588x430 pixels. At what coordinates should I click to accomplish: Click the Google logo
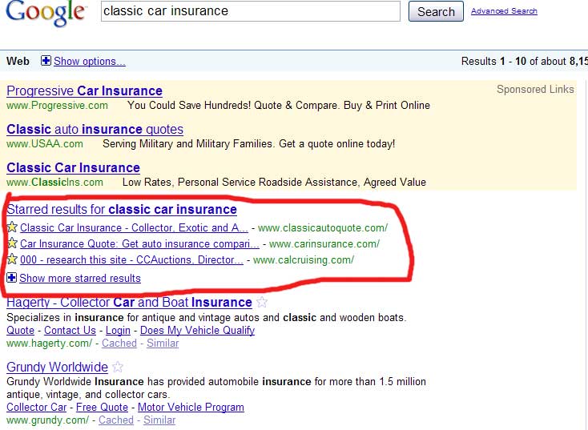tap(46, 13)
